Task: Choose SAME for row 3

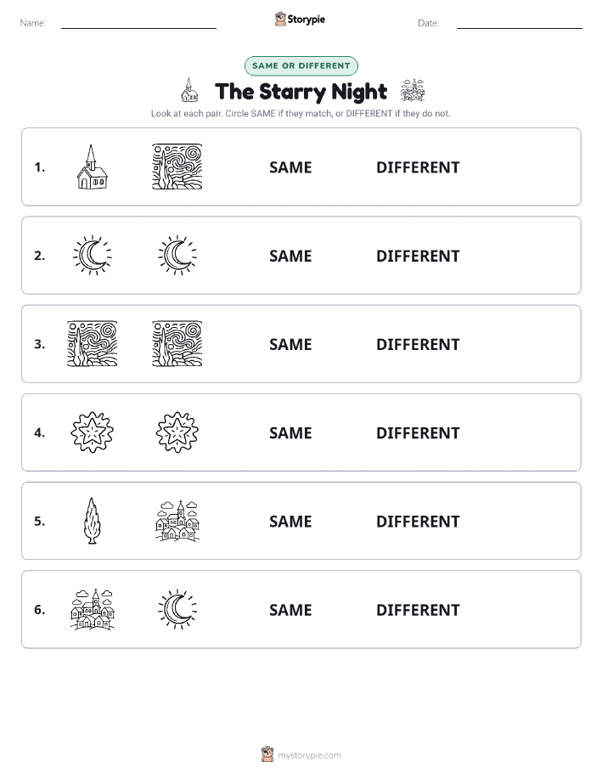Action: point(290,344)
